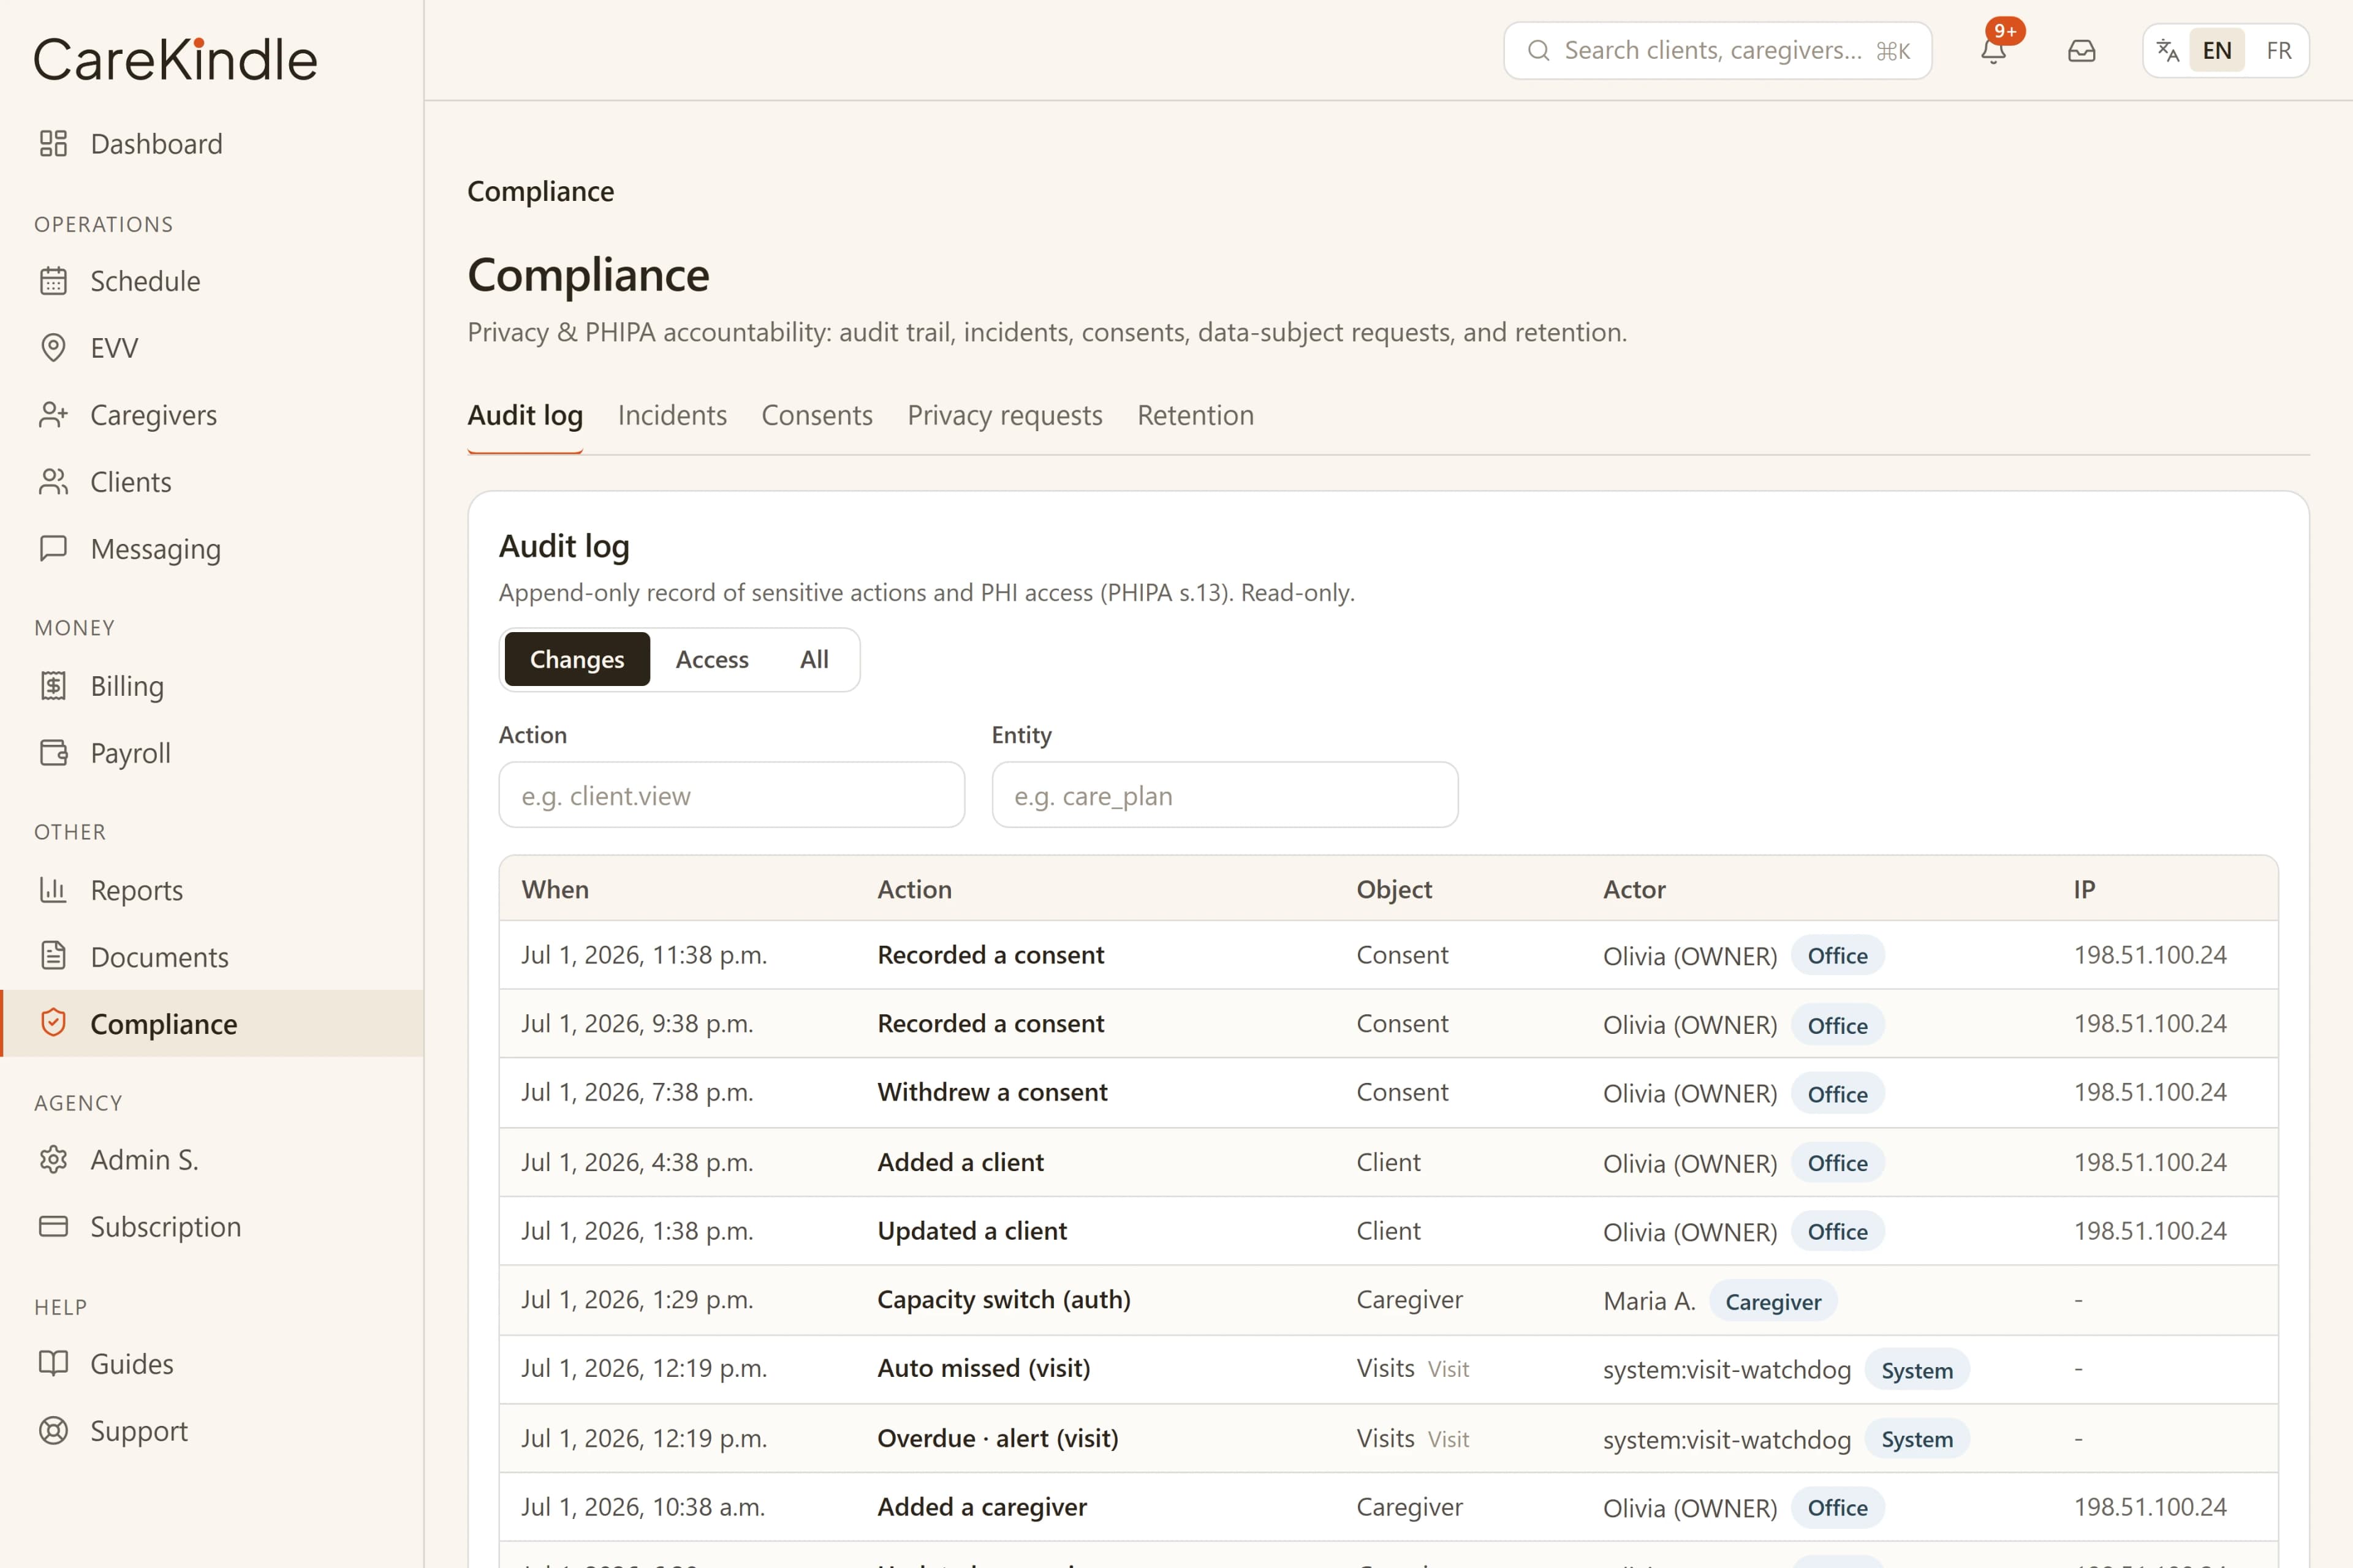Click the Payroll wallet icon
The height and width of the screenshot is (1568, 2353).
pyautogui.click(x=53, y=752)
